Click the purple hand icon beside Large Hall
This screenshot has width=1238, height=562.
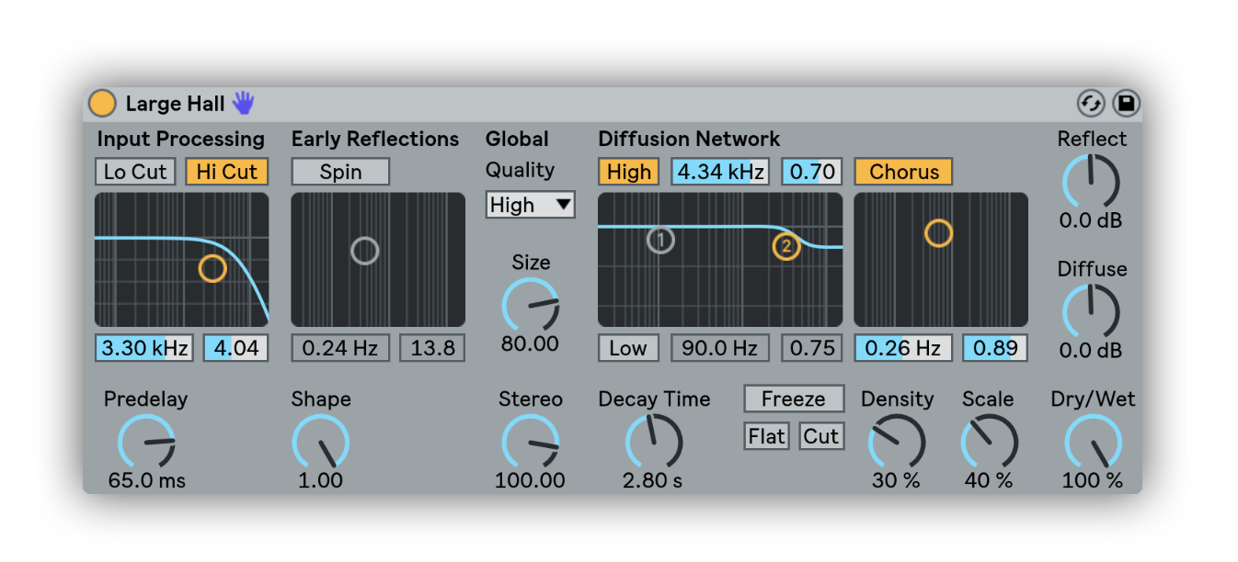click(243, 103)
